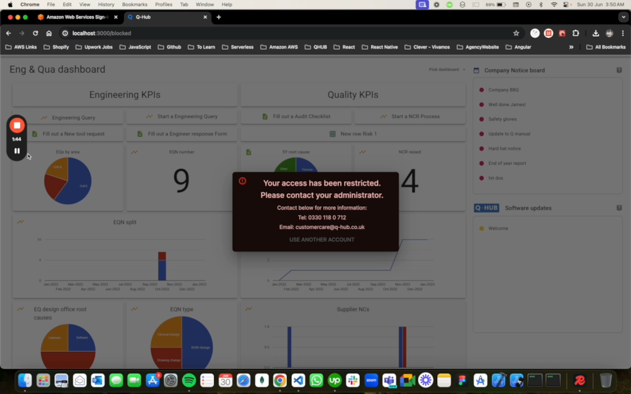The height and width of the screenshot is (394, 631).
Task: Click the chart icon on Supplier NCs card
Action: pos(249,309)
